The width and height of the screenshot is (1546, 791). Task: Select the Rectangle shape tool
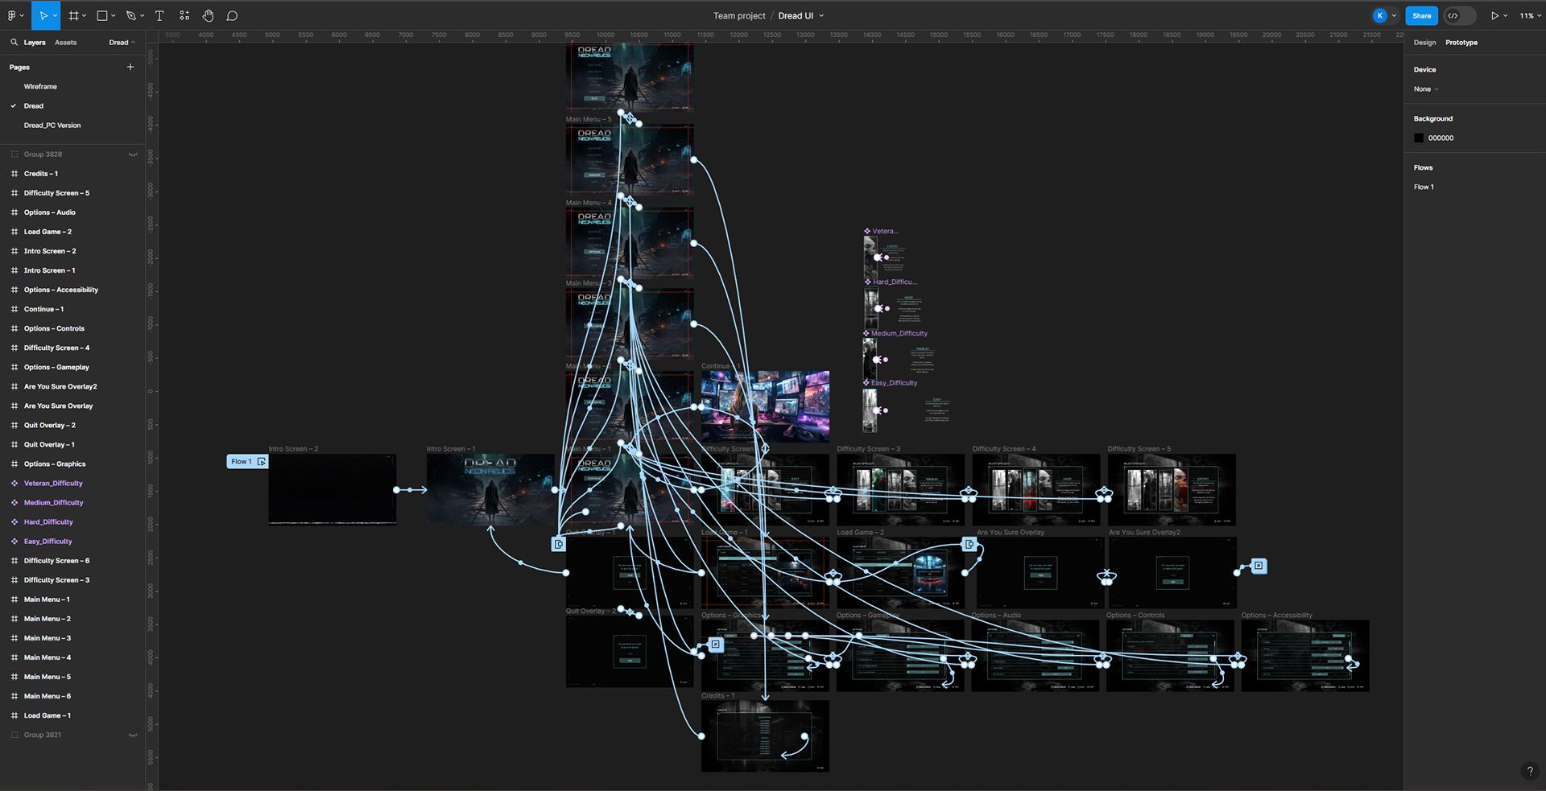102,15
